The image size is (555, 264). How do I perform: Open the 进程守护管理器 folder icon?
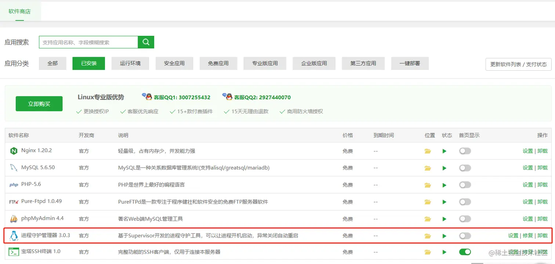(x=428, y=236)
